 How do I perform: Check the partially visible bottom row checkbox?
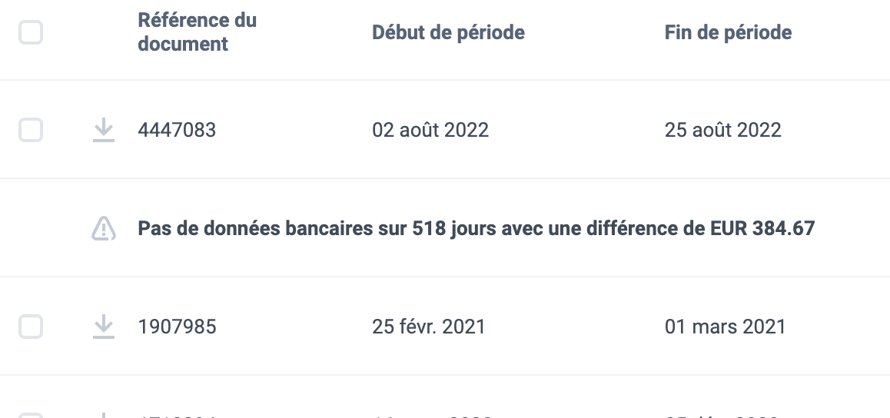coord(31,416)
